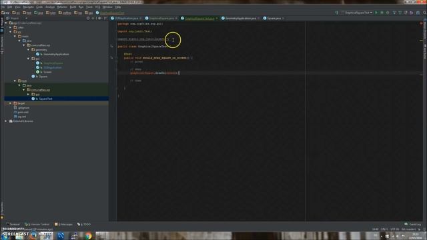
Task: Switch to the Square.java editor tab
Action: (274, 18)
